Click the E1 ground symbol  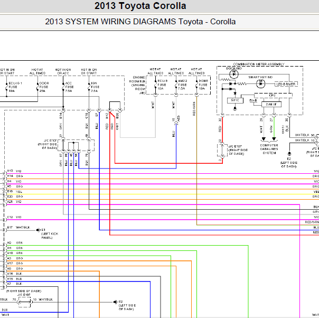(37, 230)
